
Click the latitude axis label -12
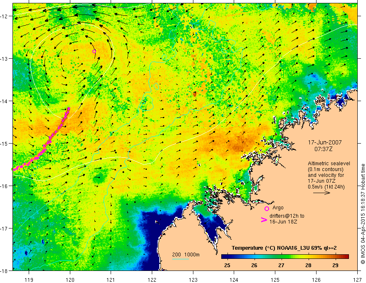click(x=5, y=16)
